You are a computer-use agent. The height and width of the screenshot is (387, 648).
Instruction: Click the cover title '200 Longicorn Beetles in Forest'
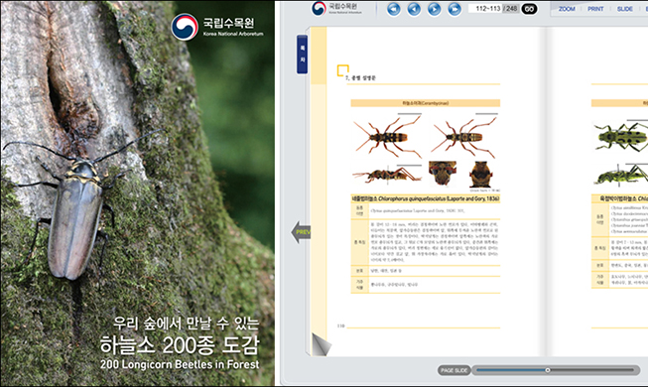pyautogui.click(x=180, y=364)
